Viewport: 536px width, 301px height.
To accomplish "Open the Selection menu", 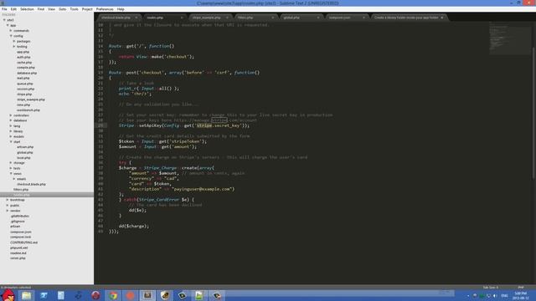I will tap(27, 9).
